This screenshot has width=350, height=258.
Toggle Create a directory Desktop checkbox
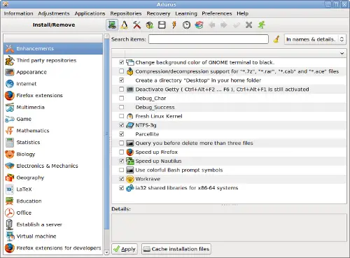(121, 80)
